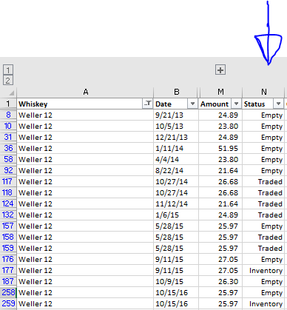Click Traded status in row 132
Image resolution: width=287 pixels, height=310 pixels.
click(263, 215)
